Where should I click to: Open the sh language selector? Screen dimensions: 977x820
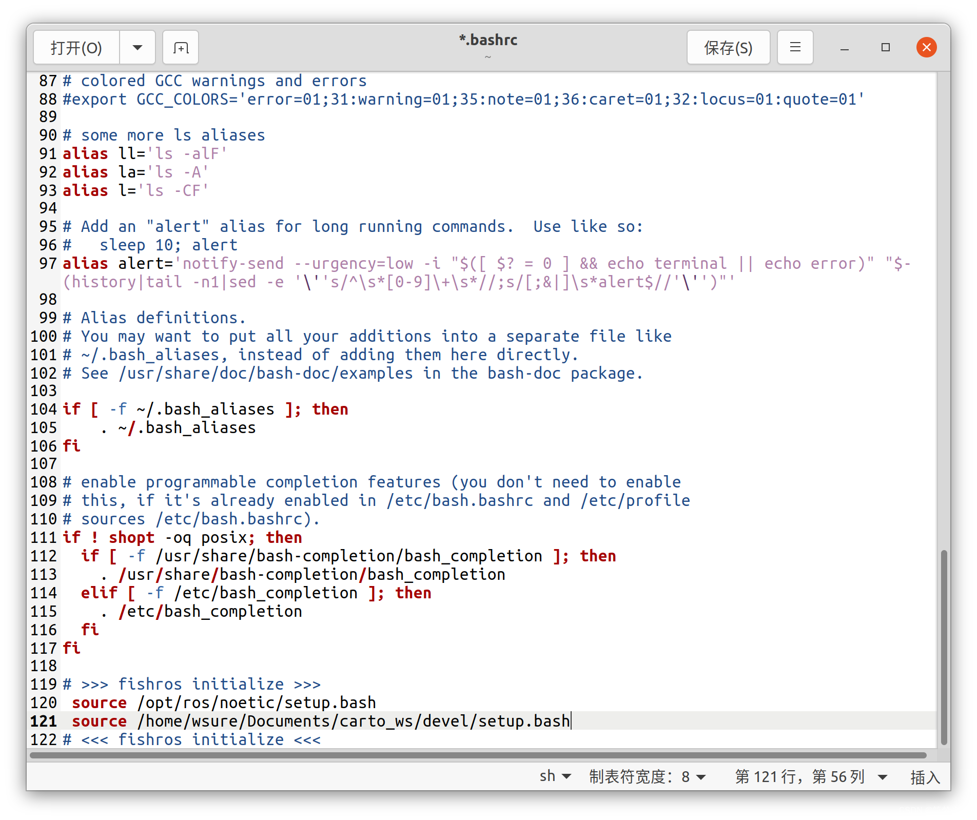555,776
